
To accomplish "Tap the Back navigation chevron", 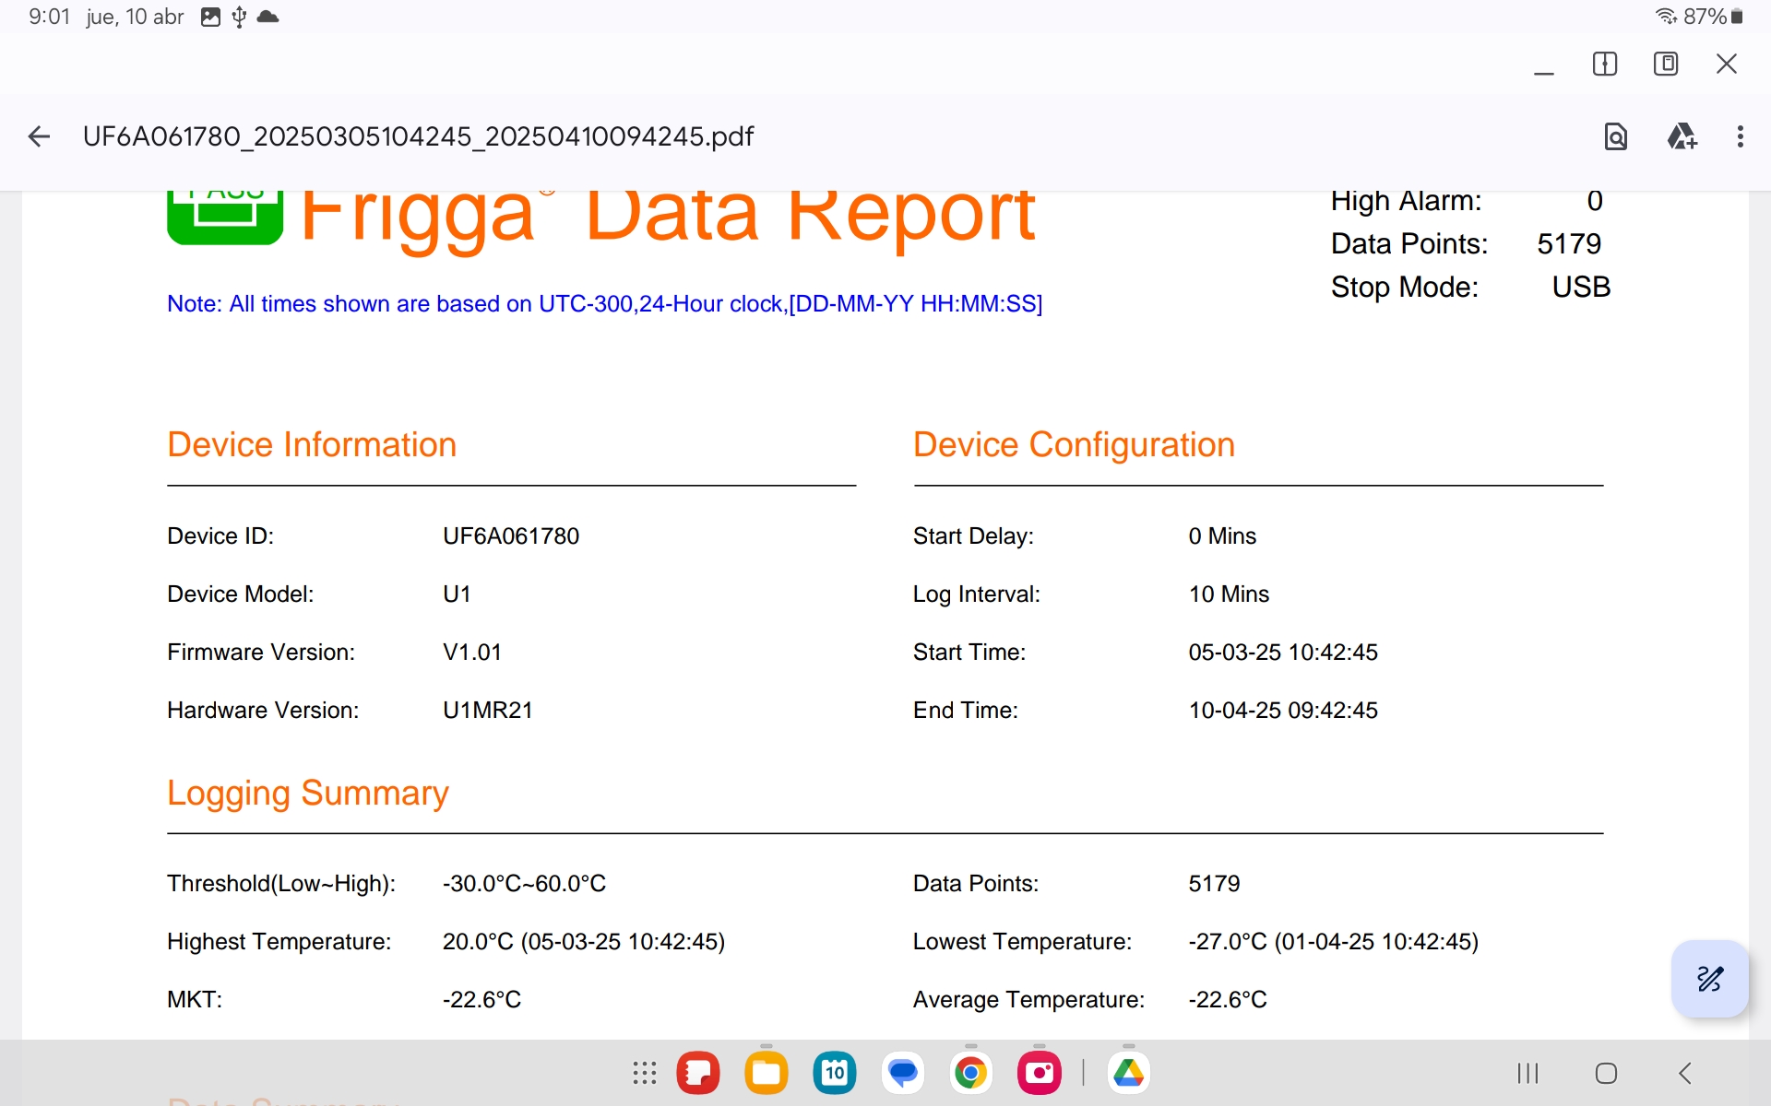I will pos(1685,1073).
